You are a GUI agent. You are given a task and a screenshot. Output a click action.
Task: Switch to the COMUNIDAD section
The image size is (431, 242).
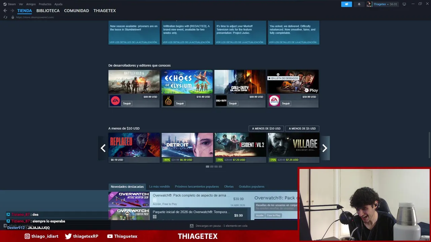(76, 11)
